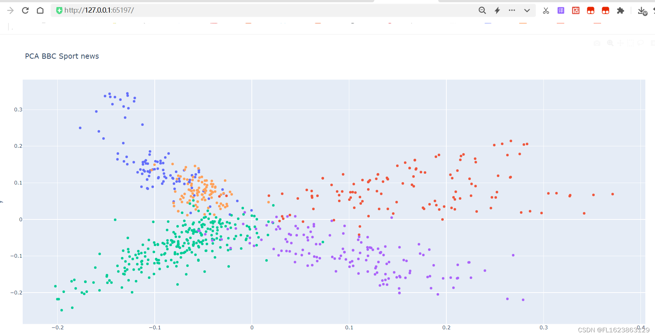Open the three-dots more options
The width and height of the screenshot is (655, 336).
(512, 10)
